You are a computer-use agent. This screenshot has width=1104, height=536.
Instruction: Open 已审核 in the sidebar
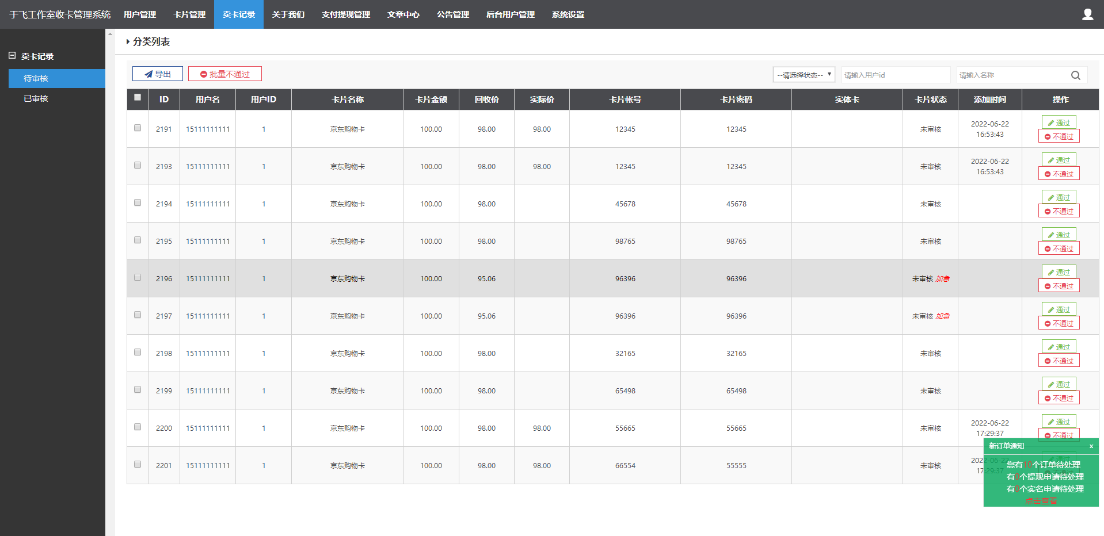click(36, 98)
